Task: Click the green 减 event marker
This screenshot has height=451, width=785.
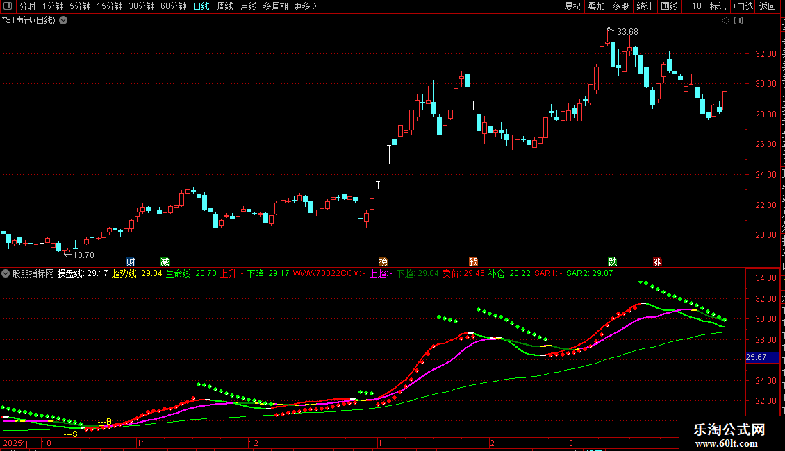Action: point(165,262)
